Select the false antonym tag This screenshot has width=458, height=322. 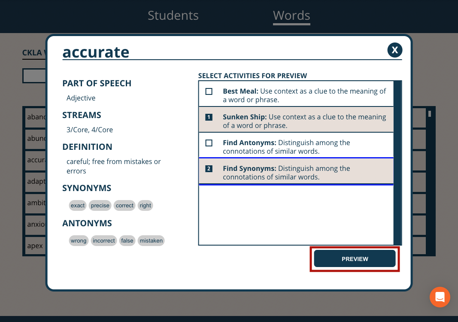[127, 240]
